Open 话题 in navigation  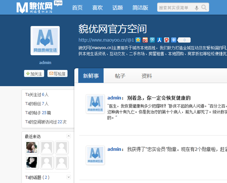click(117, 8)
